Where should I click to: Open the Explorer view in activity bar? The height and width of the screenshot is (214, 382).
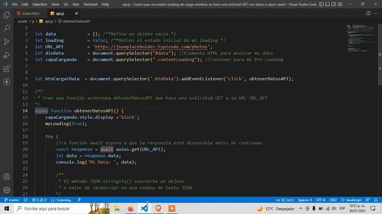(7, 15)
